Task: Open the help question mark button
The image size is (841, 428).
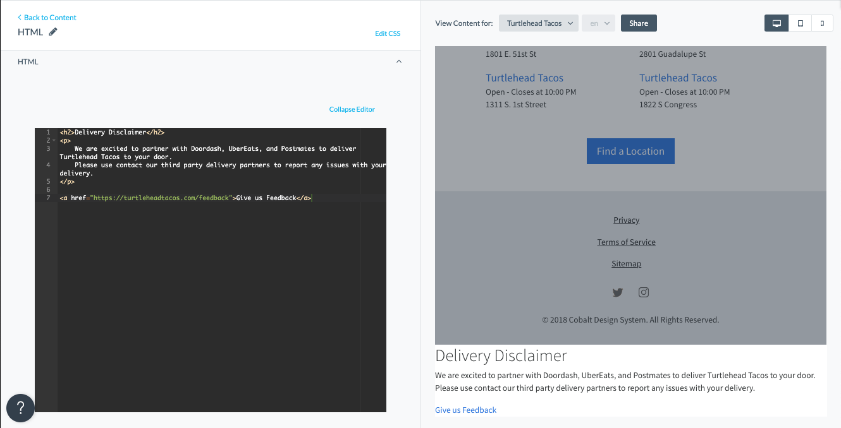Action: tap(20, 407)
